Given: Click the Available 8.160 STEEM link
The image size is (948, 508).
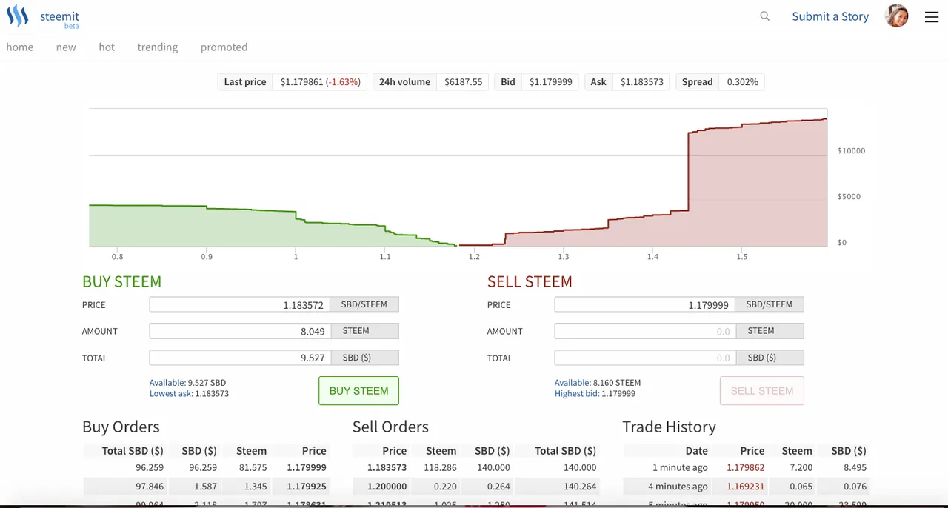Looking at the screenshot, I should pyautogui.click(x=598, y=383).
